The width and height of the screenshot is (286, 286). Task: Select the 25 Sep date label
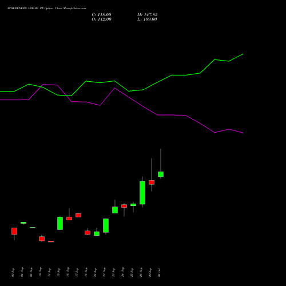pos(132,272)
